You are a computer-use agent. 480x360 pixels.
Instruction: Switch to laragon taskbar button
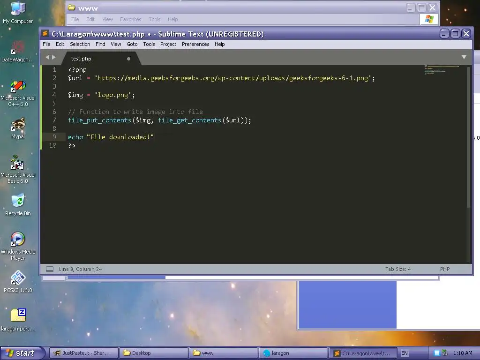coord(293,353)
